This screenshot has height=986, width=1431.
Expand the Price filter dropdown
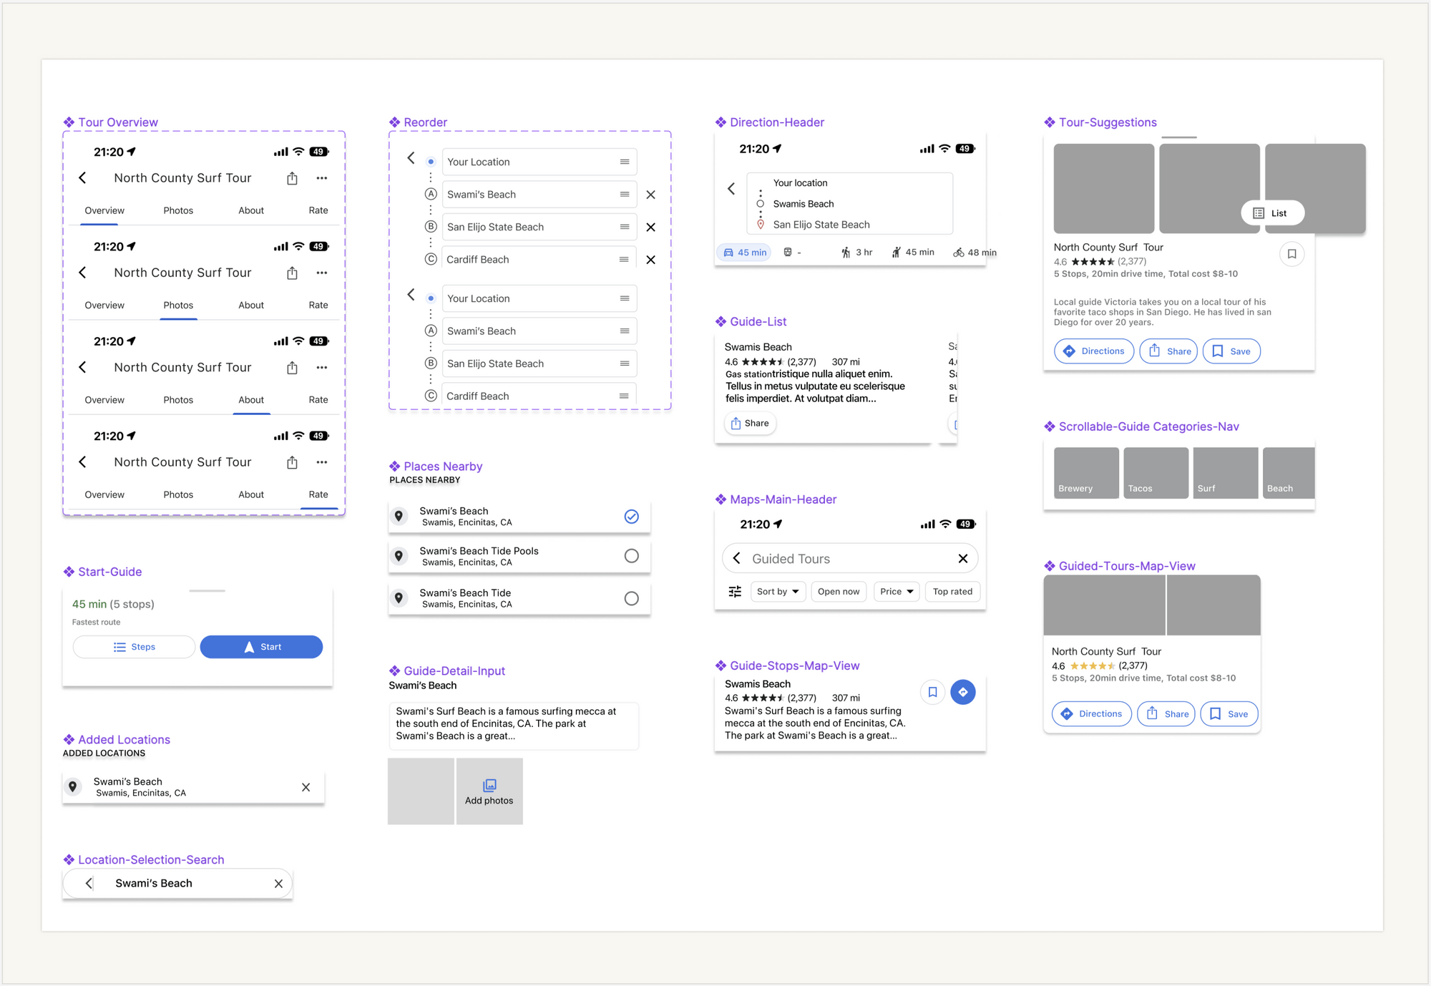coord(897,592)
